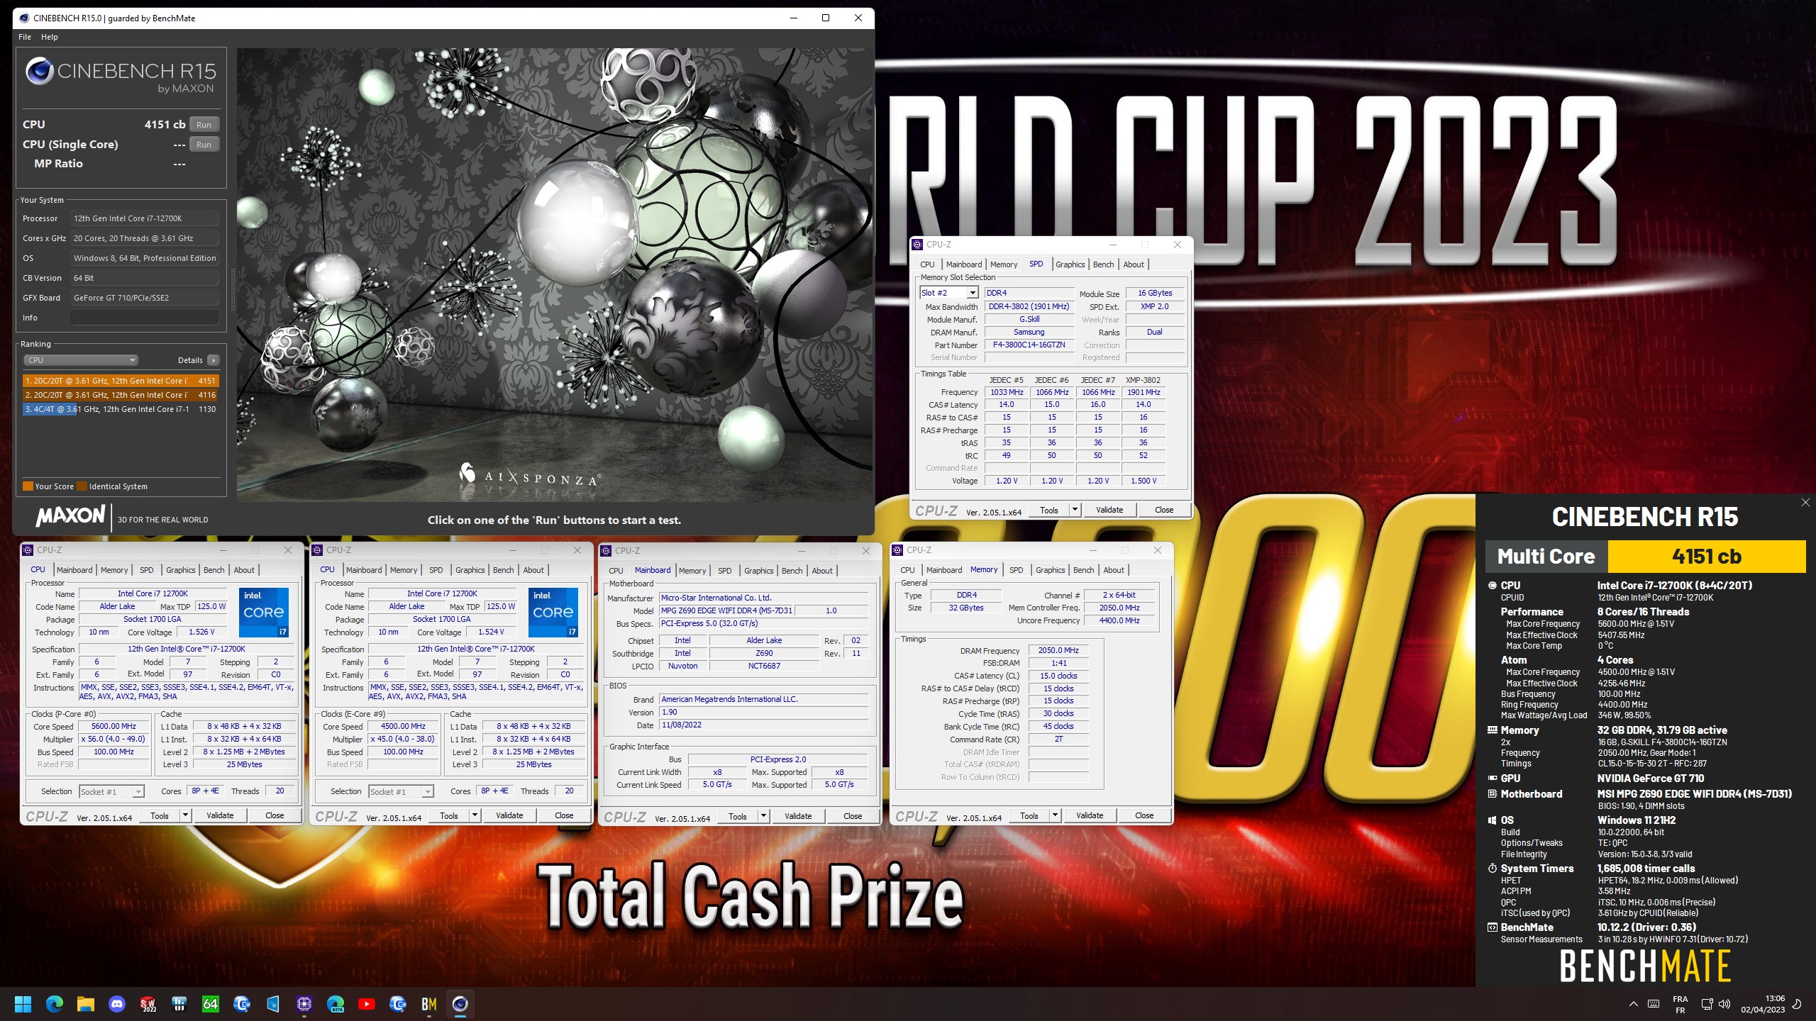Open the Tools dropdown arrow in the SPD CPU-Z window
1816x1021 pixels.
tap(1075, 510)
